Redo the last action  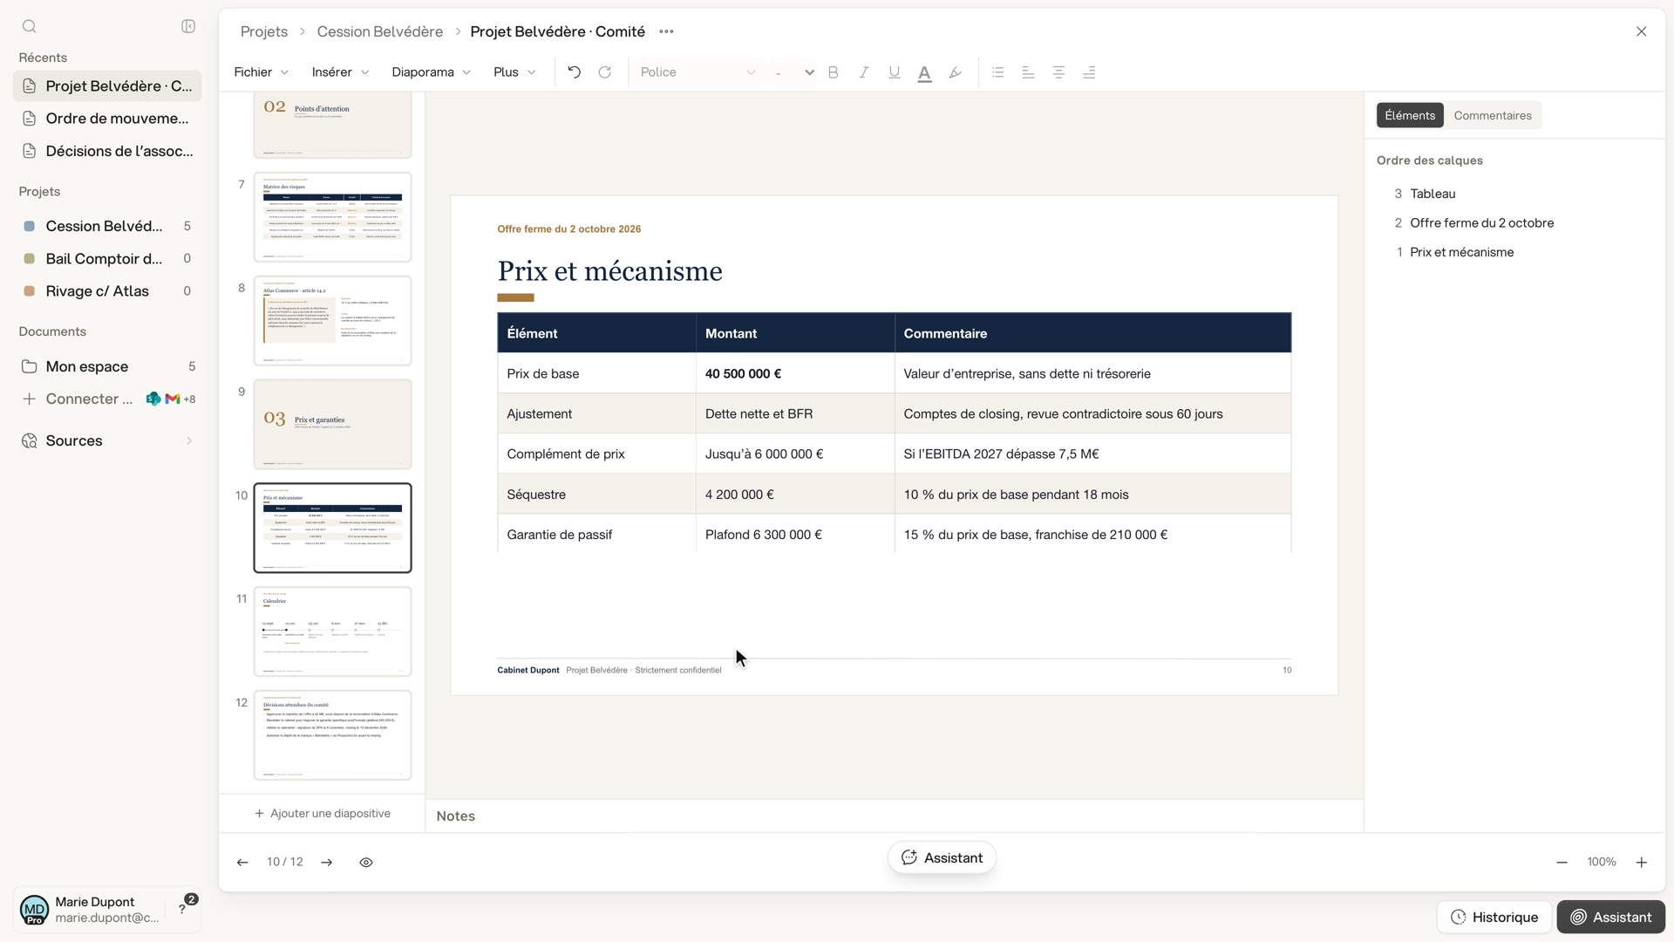tap(604, 72)
